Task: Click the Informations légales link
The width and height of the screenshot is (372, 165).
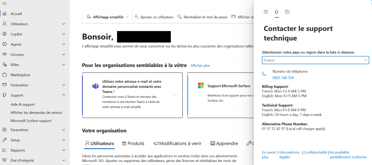Action: click(289, 155)
